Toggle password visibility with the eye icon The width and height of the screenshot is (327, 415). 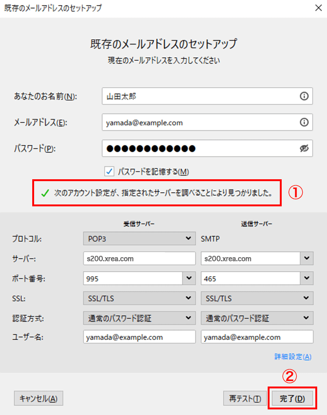click(304, 148)
